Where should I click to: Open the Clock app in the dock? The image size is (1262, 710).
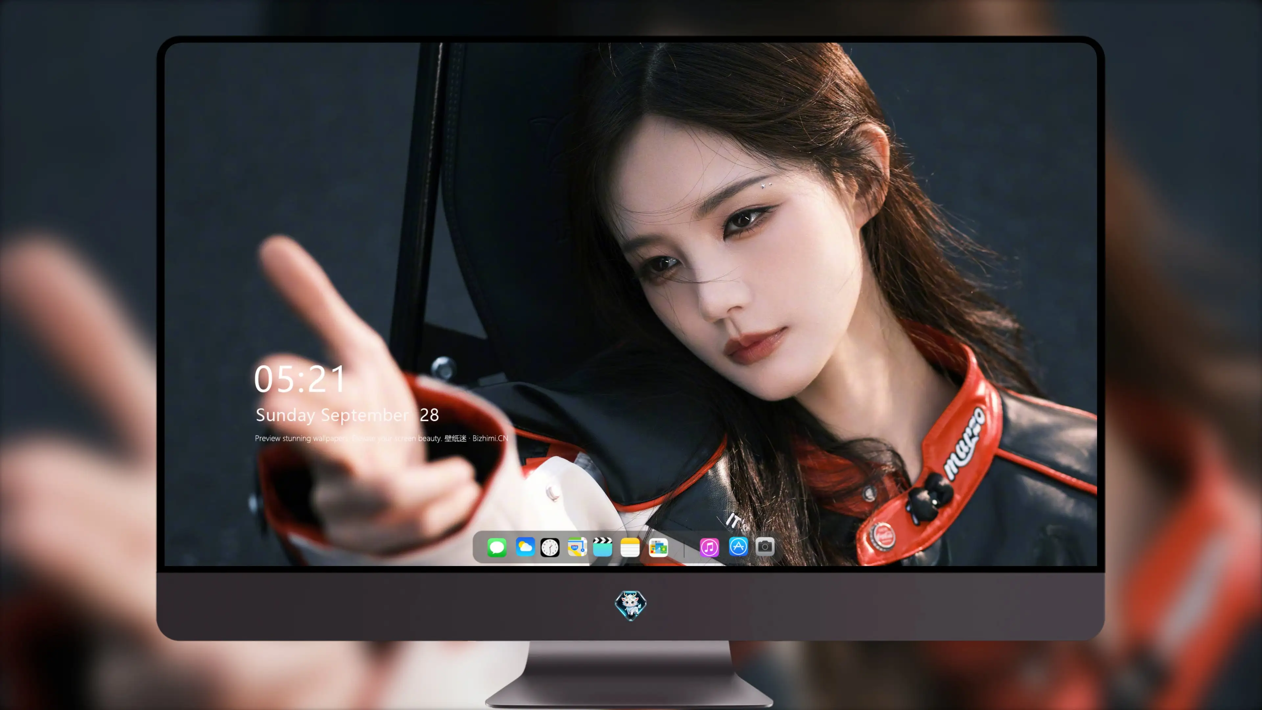[x=550, y=547]
